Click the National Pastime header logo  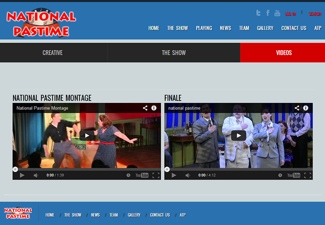point(41,23)
